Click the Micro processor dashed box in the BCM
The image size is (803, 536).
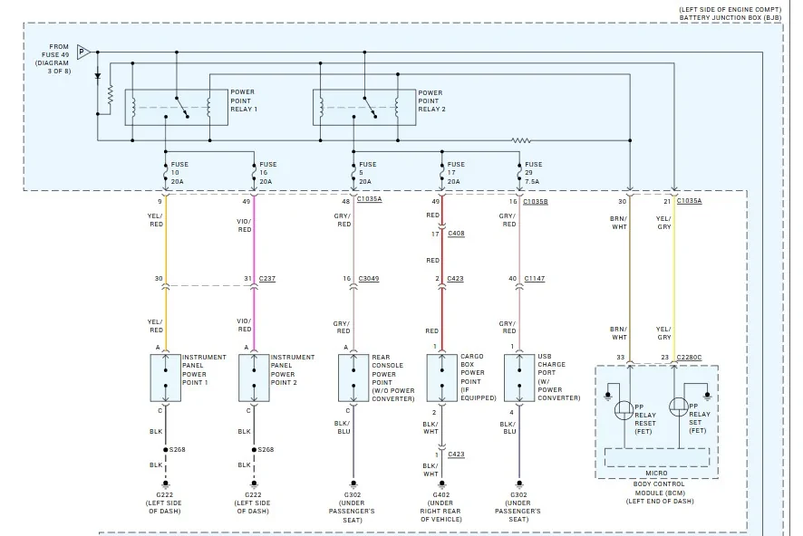(656, 457)
